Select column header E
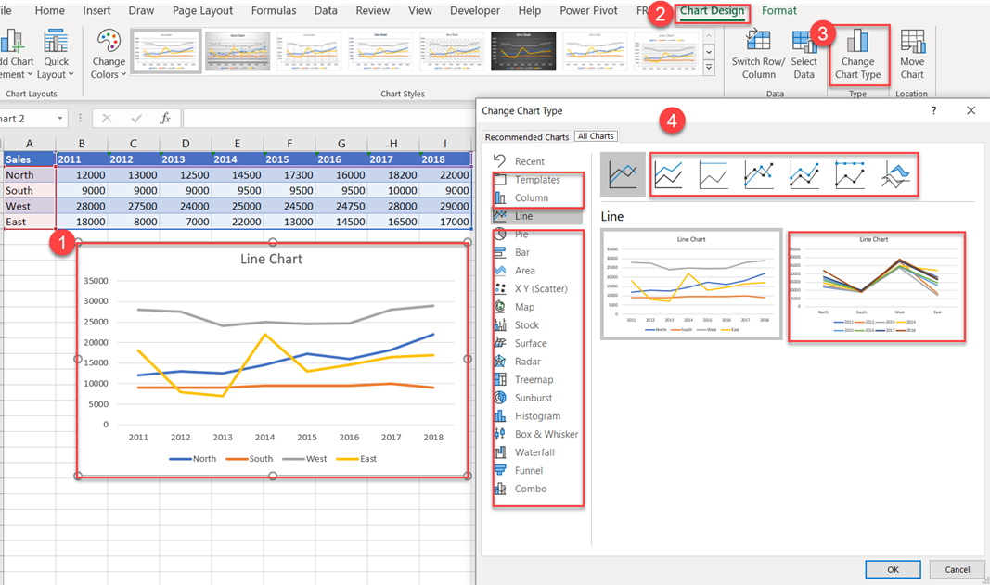This screenshot has height=585, width=990. (238, 144)
